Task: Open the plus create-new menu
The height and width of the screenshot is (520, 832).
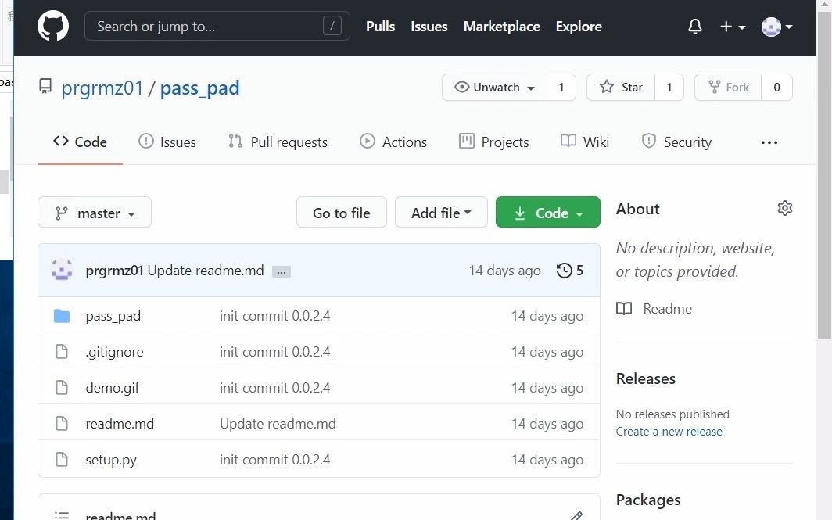Action: pyautogui.click(x=732, y=27)
